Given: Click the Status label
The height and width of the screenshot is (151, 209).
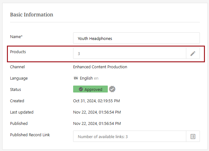Looking at the screenshot, I should point(15,89).
